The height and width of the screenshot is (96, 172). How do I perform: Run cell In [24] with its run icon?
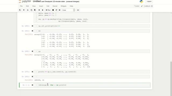pos(32,51)
